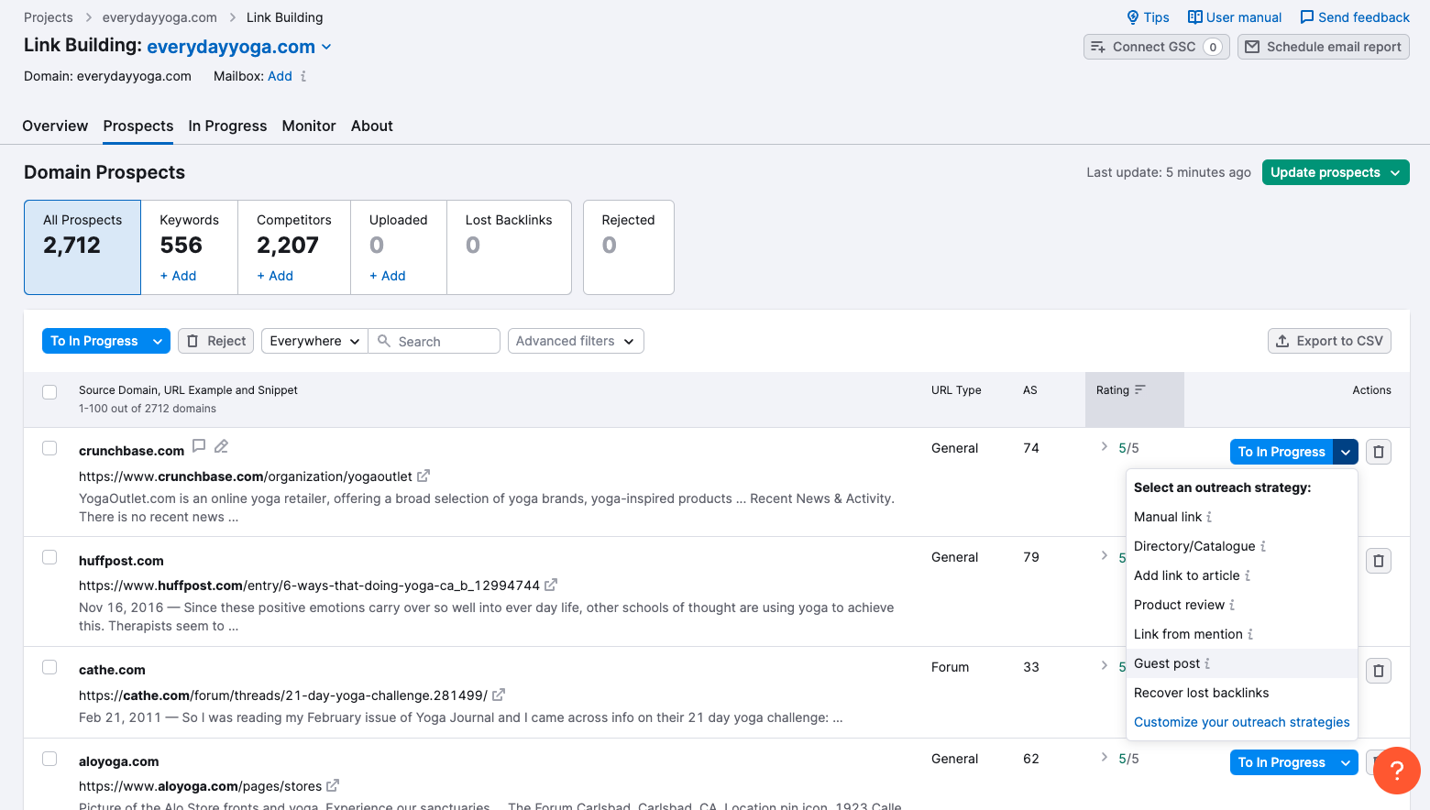Viewport: 1430px width, 810px height.
Task: Choose Recover lost backlinks strategy
Action: pyautogui.click(x=1241, y=693)
